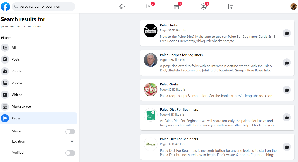Screen dimensions: 298x162
Task: Select the All filter label
Action: tap(14, 47)
